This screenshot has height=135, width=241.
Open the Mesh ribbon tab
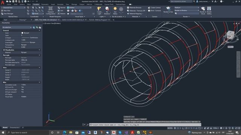[29, 4]
